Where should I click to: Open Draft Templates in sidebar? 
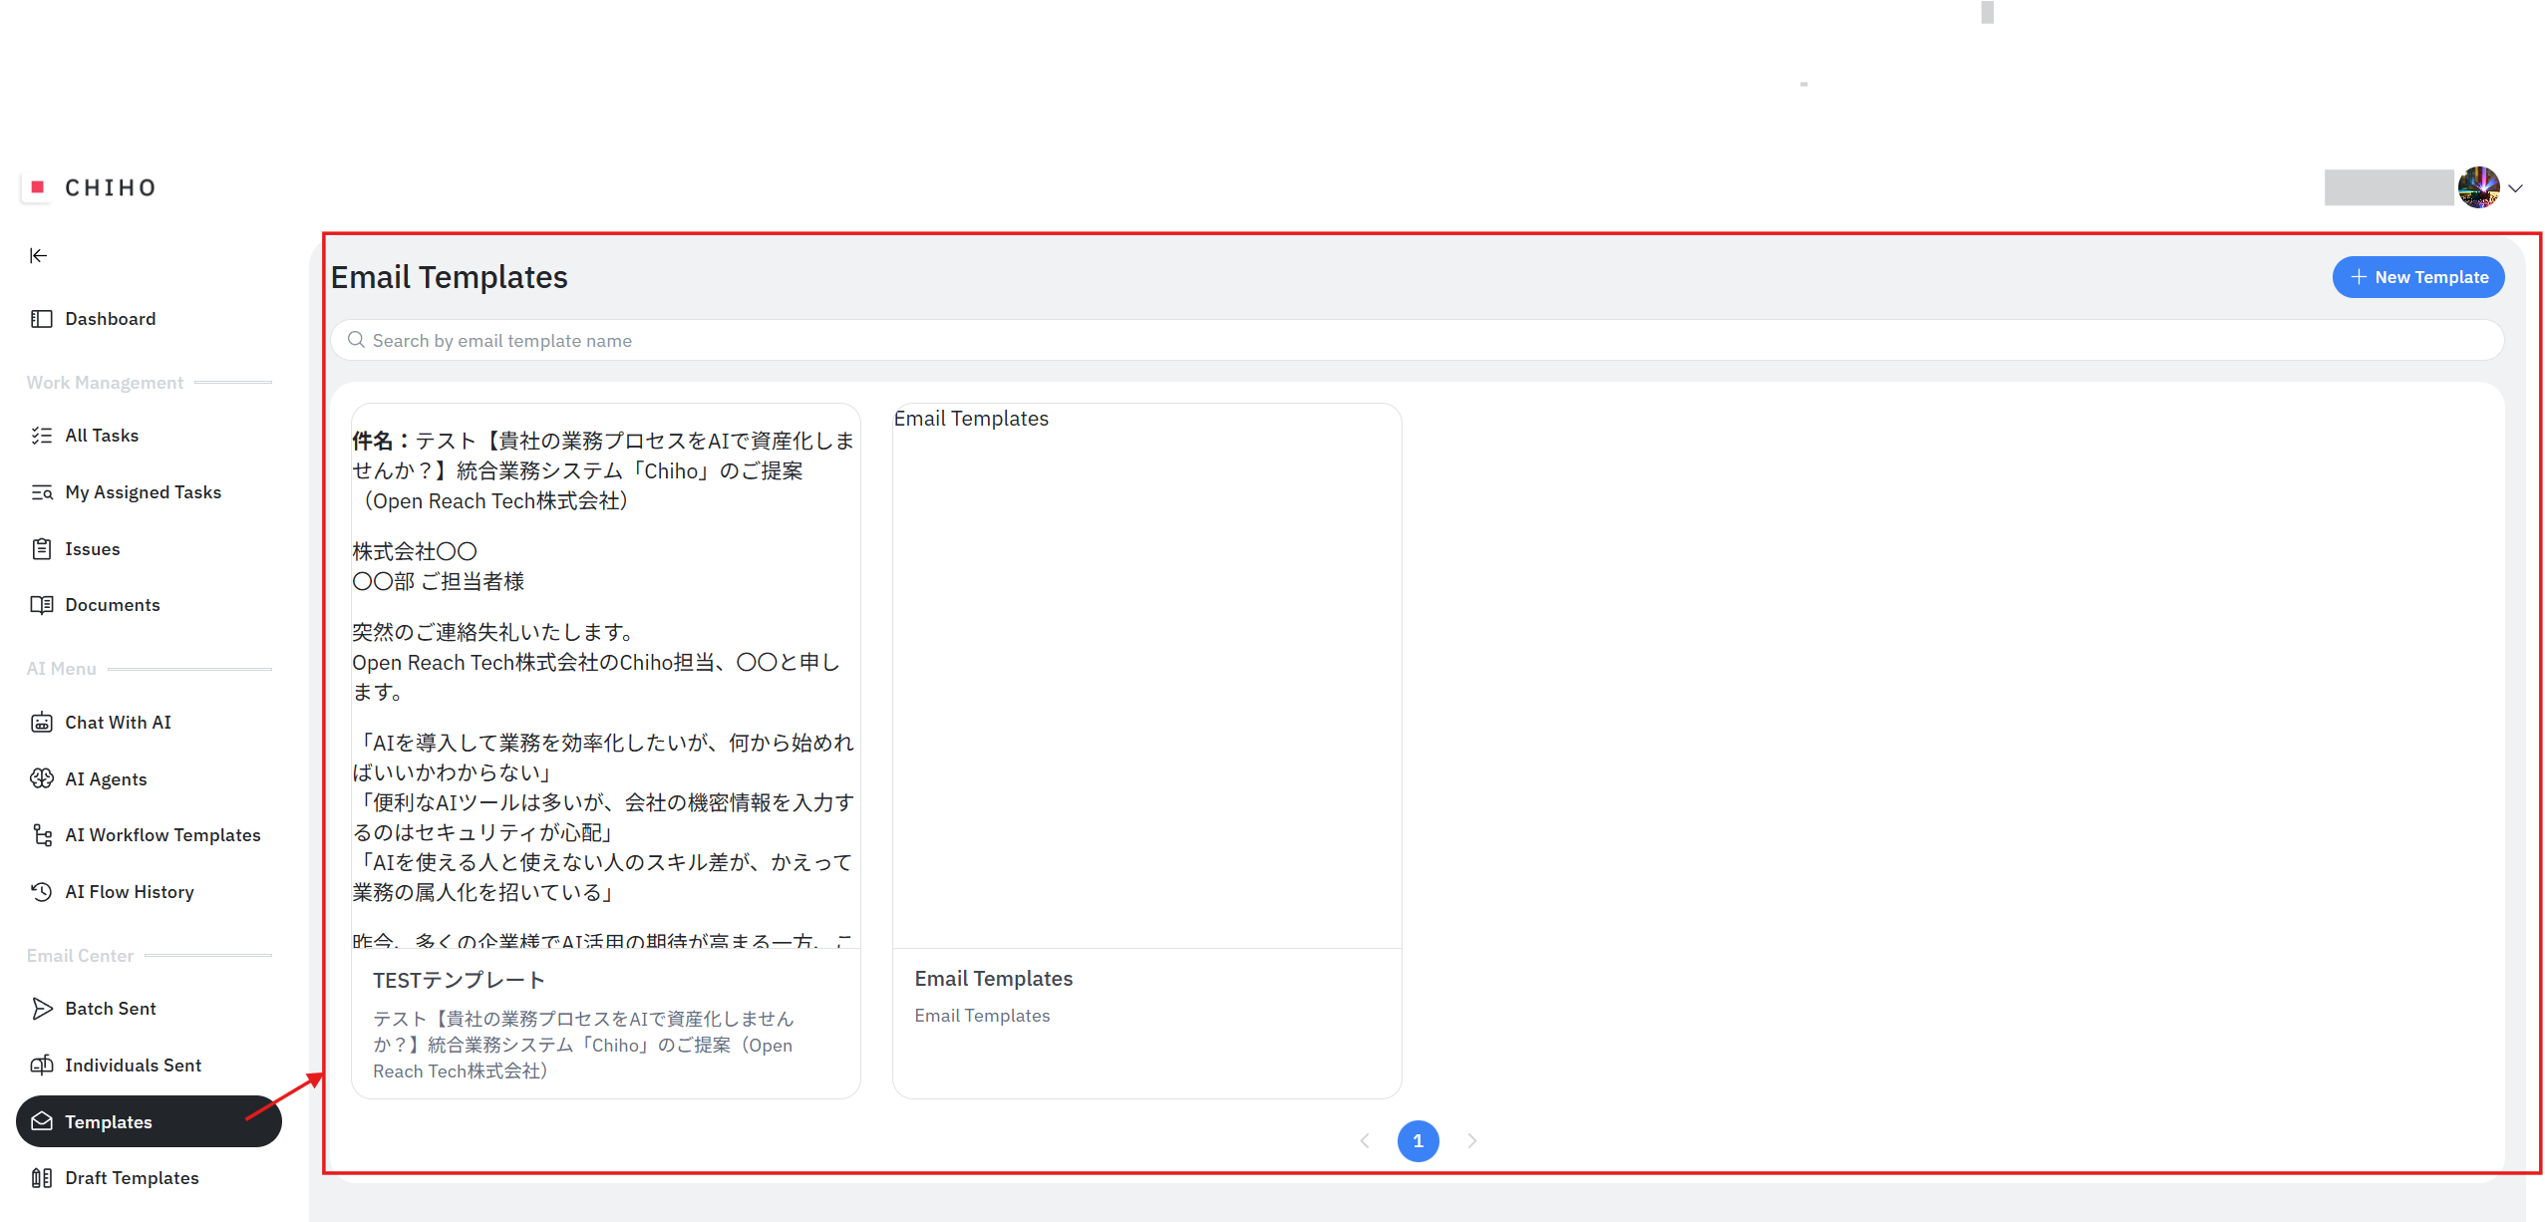(132, 1178)
